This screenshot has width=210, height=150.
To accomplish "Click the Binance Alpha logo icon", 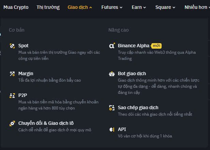I will point(112,46).
